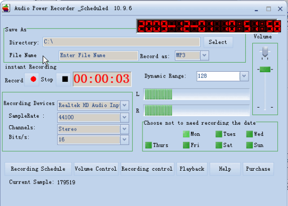
Task: Click the Playback button
Action: click(x=192, y=169)
